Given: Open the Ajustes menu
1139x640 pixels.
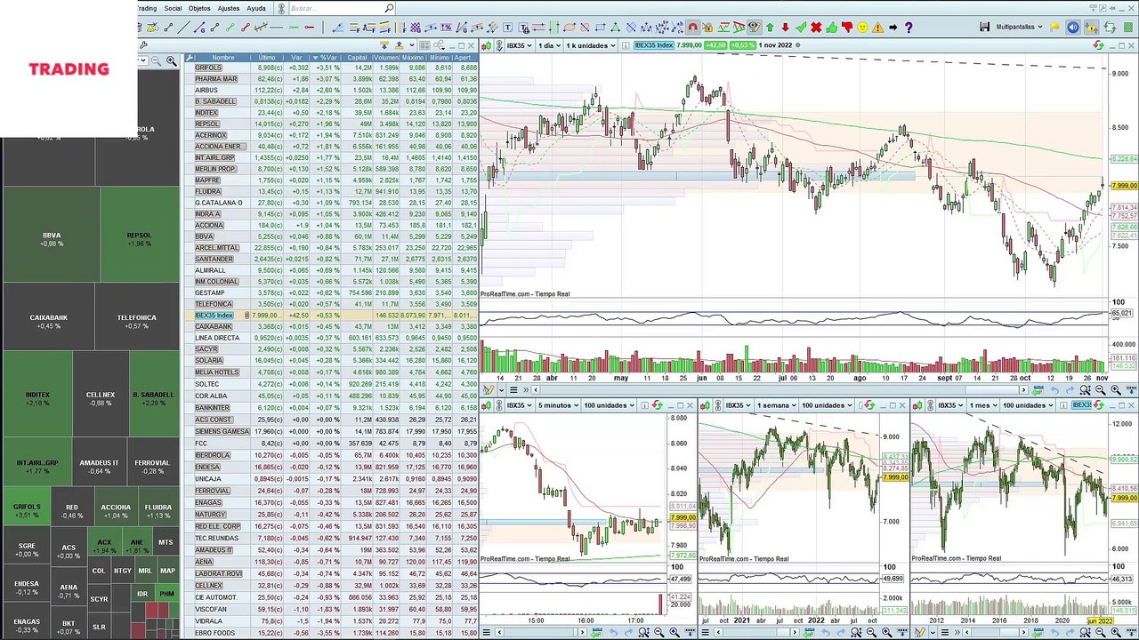Looking at the screenshot, I should click(x=229, y=9).
